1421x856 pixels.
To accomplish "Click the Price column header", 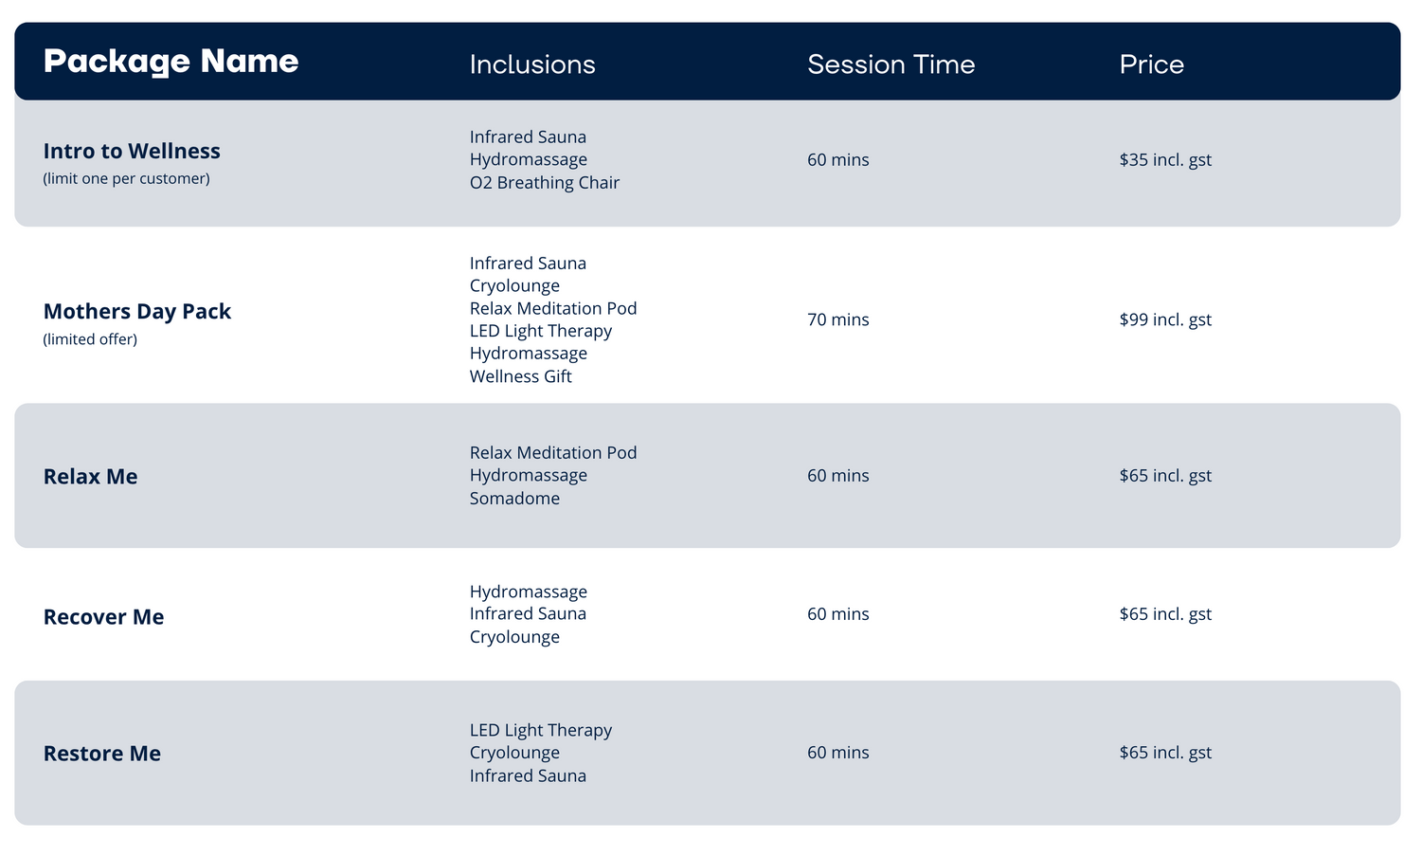I will (x=1151, y=64).
